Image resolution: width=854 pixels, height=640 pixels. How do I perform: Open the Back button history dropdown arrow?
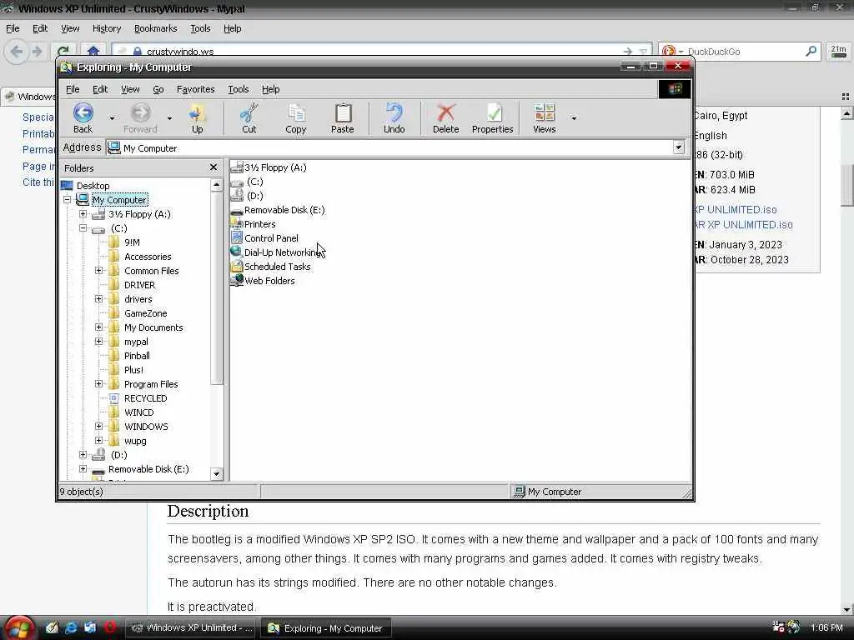point(113,118)
